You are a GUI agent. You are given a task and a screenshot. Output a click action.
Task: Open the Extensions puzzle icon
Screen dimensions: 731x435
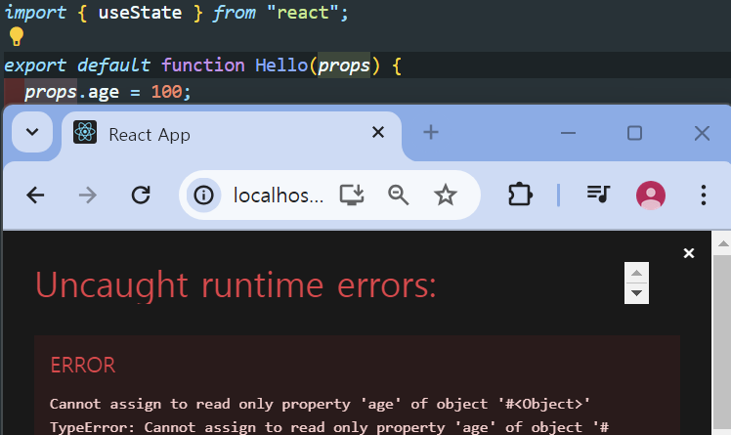point(520,195)
